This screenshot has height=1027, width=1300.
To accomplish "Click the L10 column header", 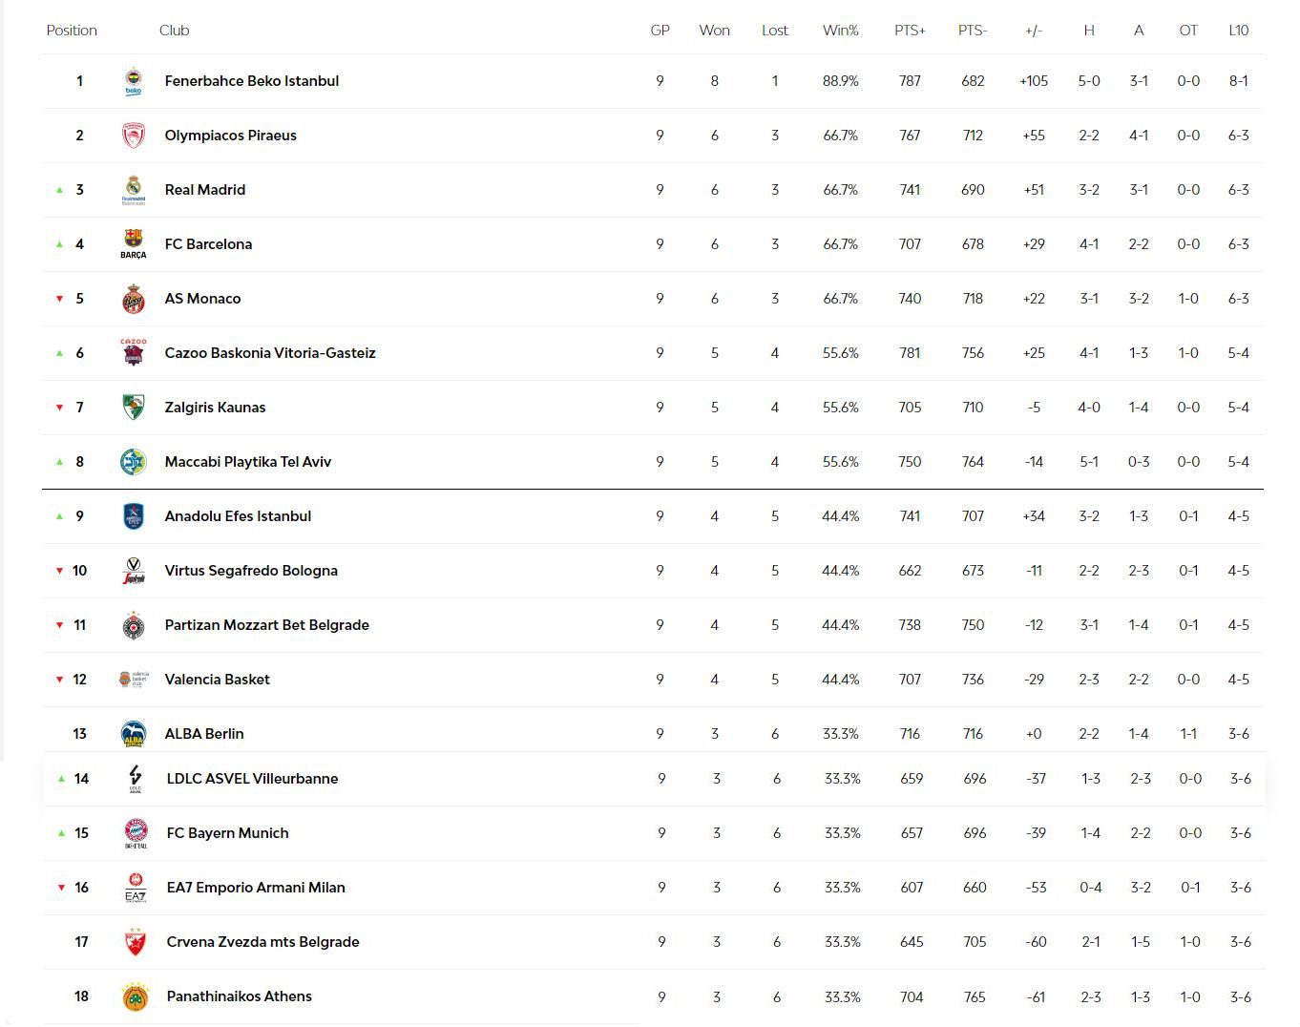I will point(1238,31).
